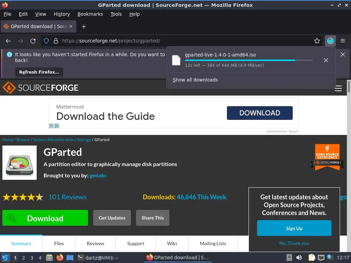Screen dimensions: 351x263
Task: Switch to the Support tab
Action: coord(136,243)
